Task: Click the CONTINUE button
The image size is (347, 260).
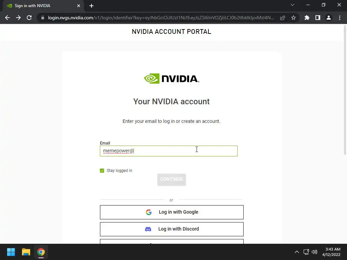Action: 171,179
